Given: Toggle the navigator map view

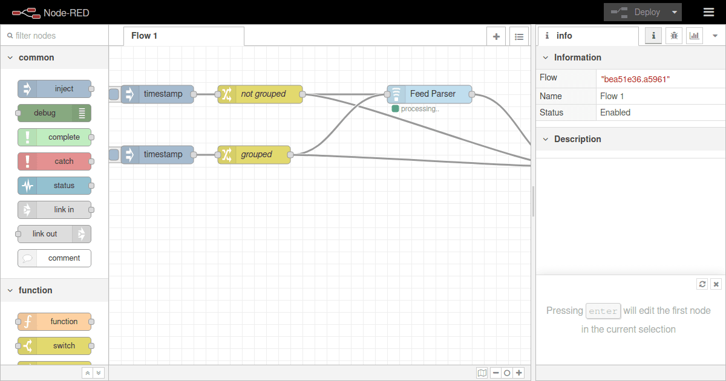Looking at the screenshot, I should point(482,373).
